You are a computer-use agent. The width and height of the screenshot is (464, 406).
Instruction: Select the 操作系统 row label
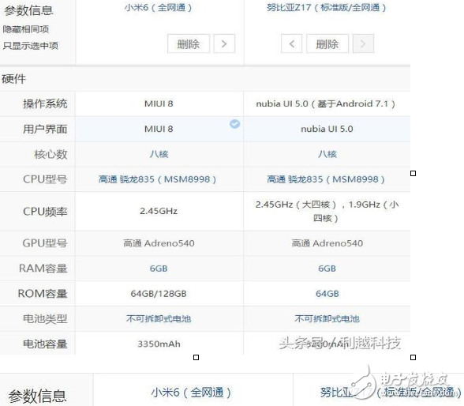click(x=45, y=103)
